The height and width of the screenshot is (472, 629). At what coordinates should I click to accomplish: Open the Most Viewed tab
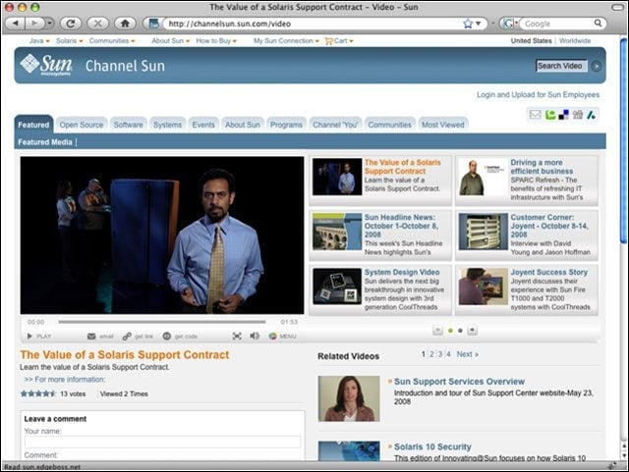[443, 125]
